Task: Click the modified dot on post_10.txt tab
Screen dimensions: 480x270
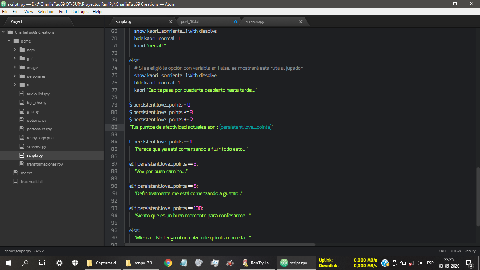Action: pos(236,22)
